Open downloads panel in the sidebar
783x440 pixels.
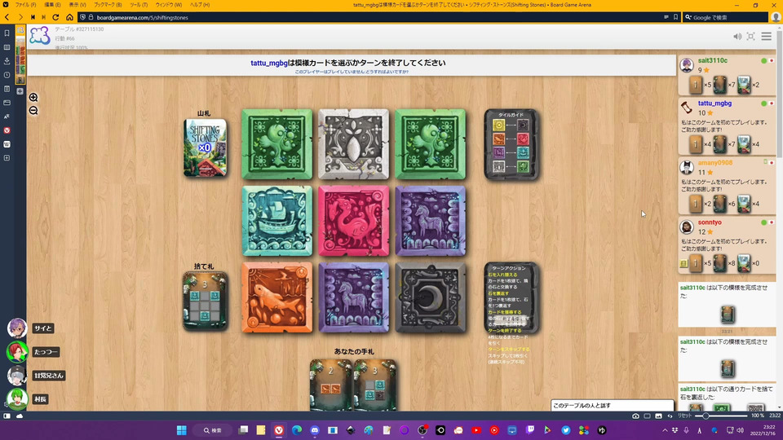click(x=7, y=61)
